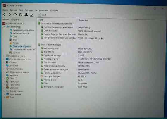Click the Мережа network icon

(7, 75)
